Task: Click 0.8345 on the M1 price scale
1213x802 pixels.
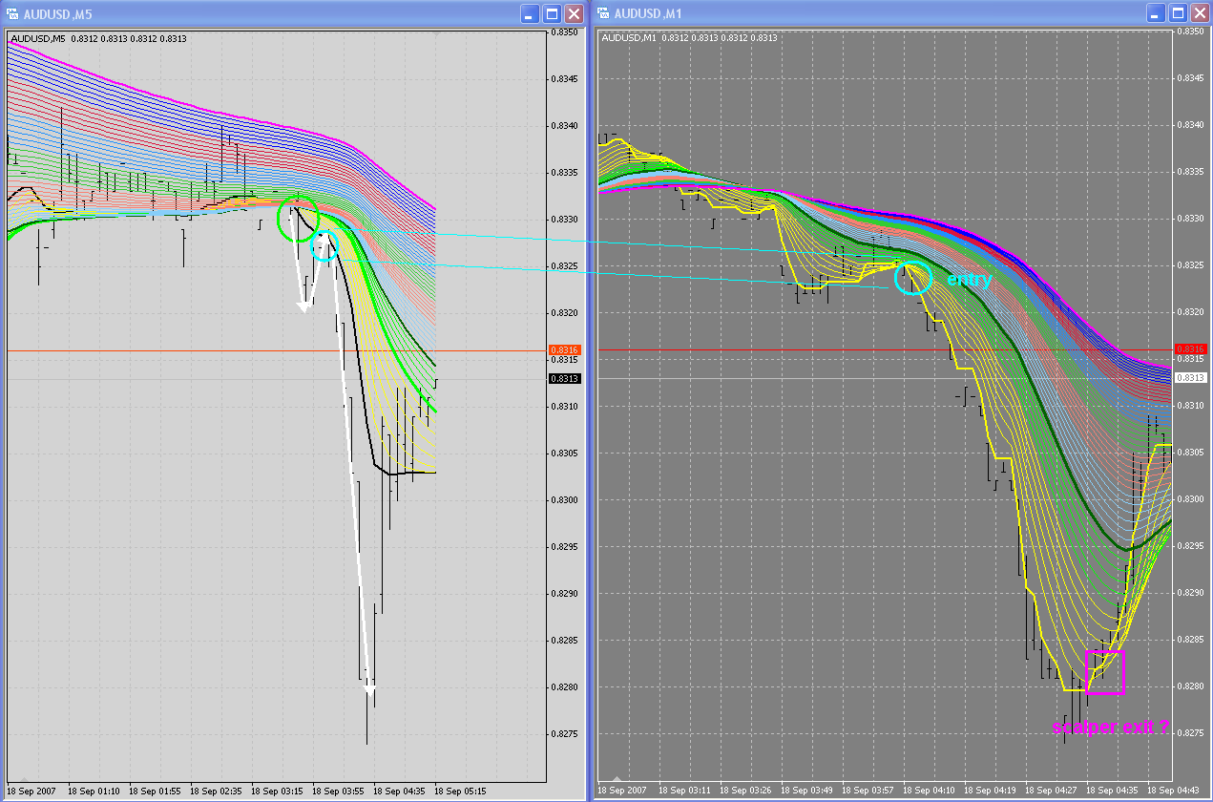Action: pyautogui.click(x=1192, y=78)
